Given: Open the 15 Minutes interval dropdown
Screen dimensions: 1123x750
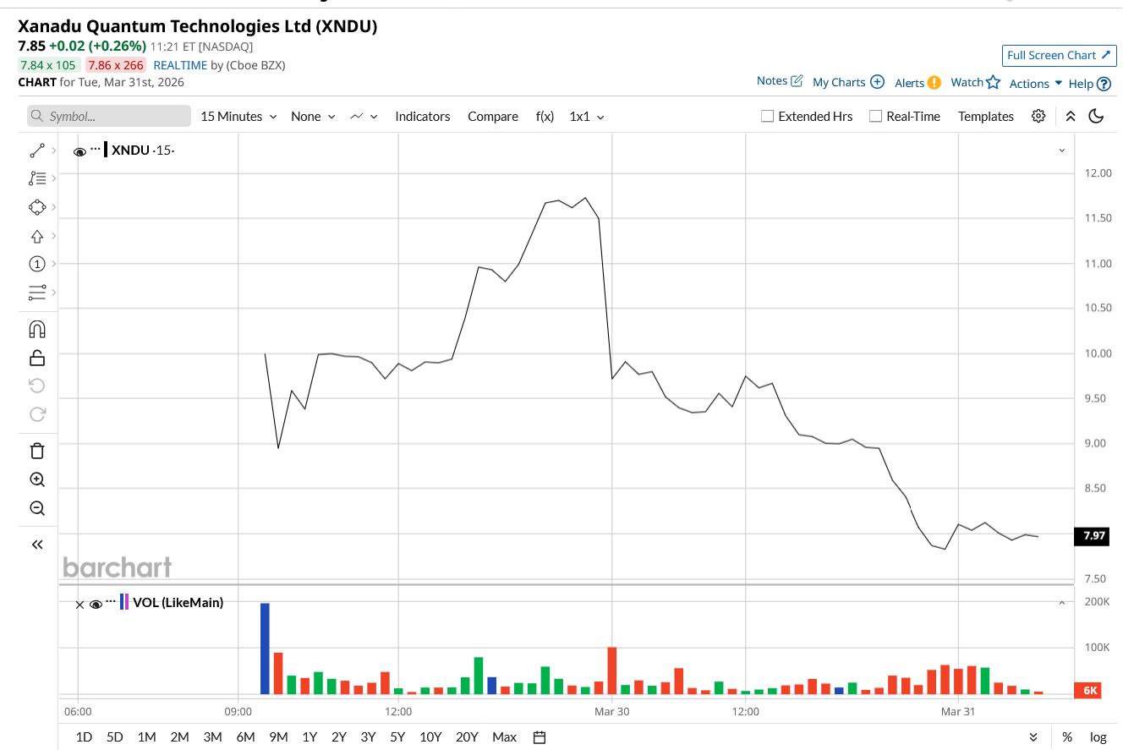Looking at the screenshot, I should [x=238, y=117].
